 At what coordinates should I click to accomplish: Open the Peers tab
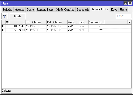pos(30,10)
